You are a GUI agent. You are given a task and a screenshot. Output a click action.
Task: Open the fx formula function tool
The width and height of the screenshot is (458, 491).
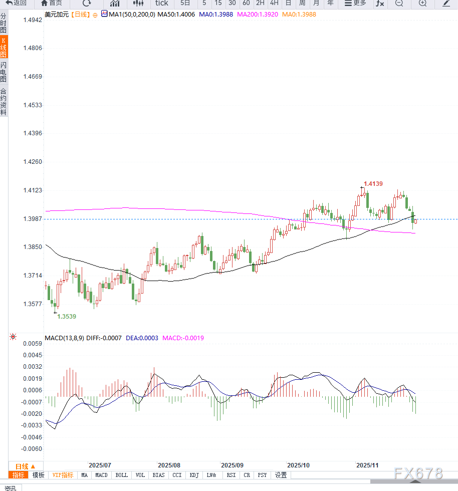[x=380, y=3]
